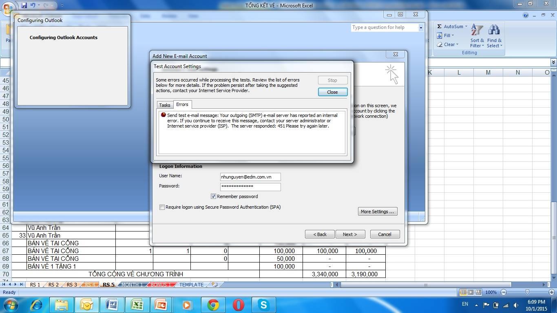Screen dimensions: 557x313
Task: Open Internet Explorer from the taskbar
Action: (x=36, y=305)
